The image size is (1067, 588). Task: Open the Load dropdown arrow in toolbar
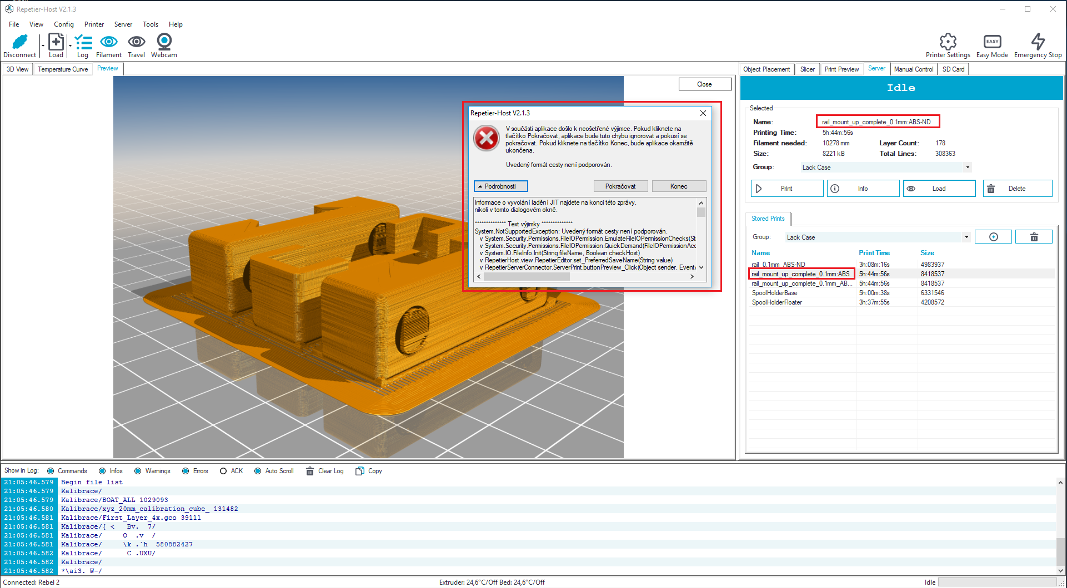coord(70,45)
